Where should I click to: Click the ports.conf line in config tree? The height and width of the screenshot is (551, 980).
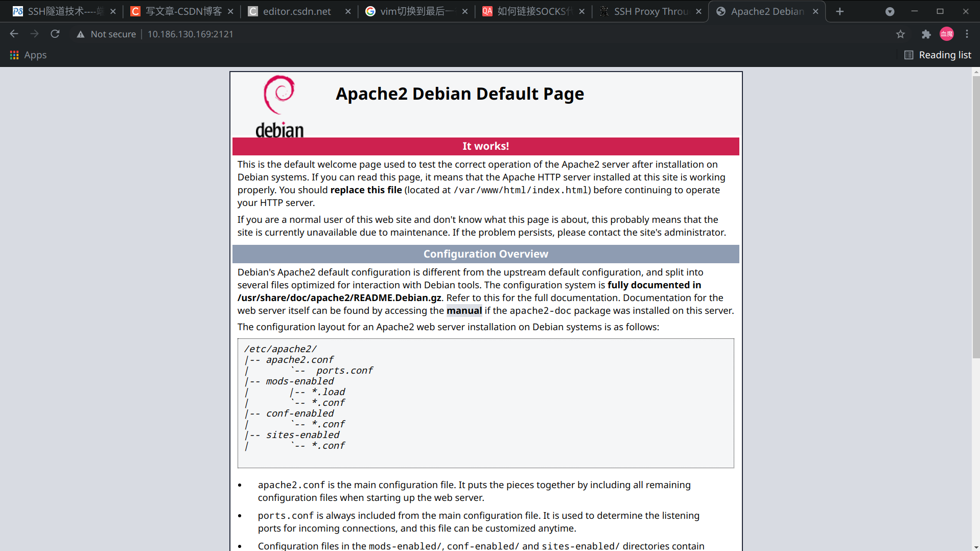pos(344,371)
